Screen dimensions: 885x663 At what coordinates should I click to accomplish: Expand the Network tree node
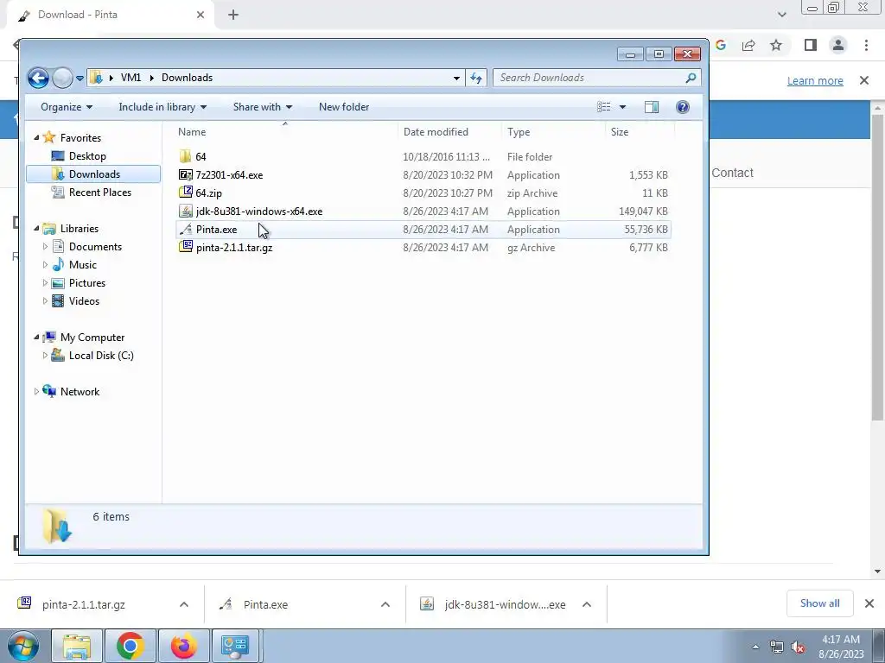[x=36, y=391]
